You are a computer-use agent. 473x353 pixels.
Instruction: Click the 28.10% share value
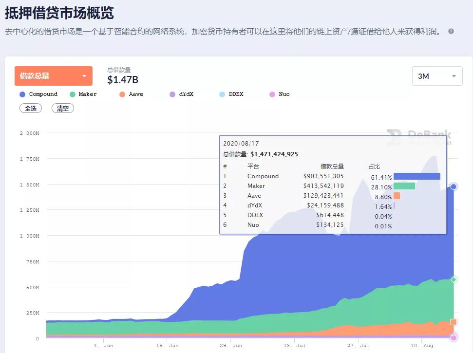381,187
